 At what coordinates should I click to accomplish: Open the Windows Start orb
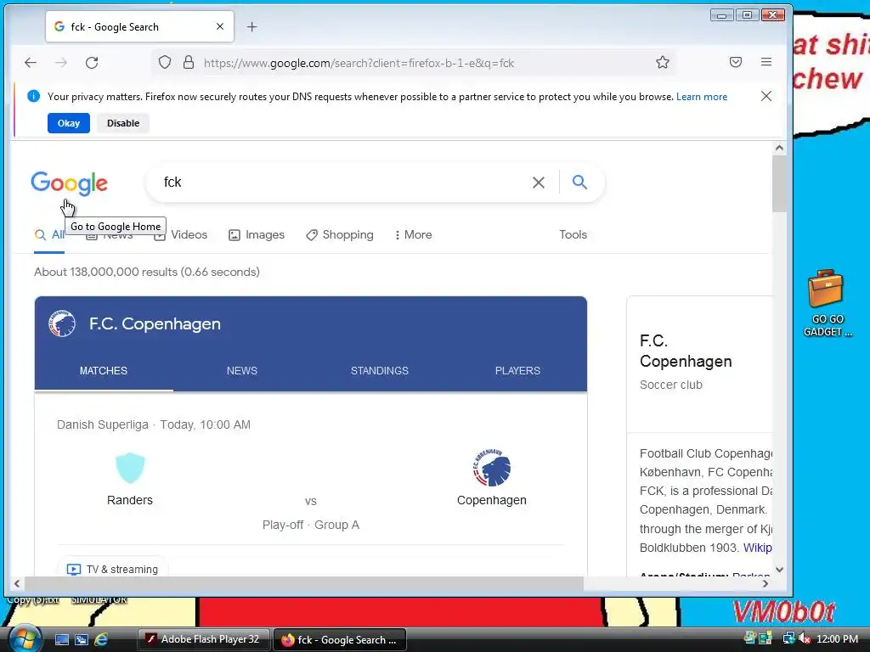(25, 638)
